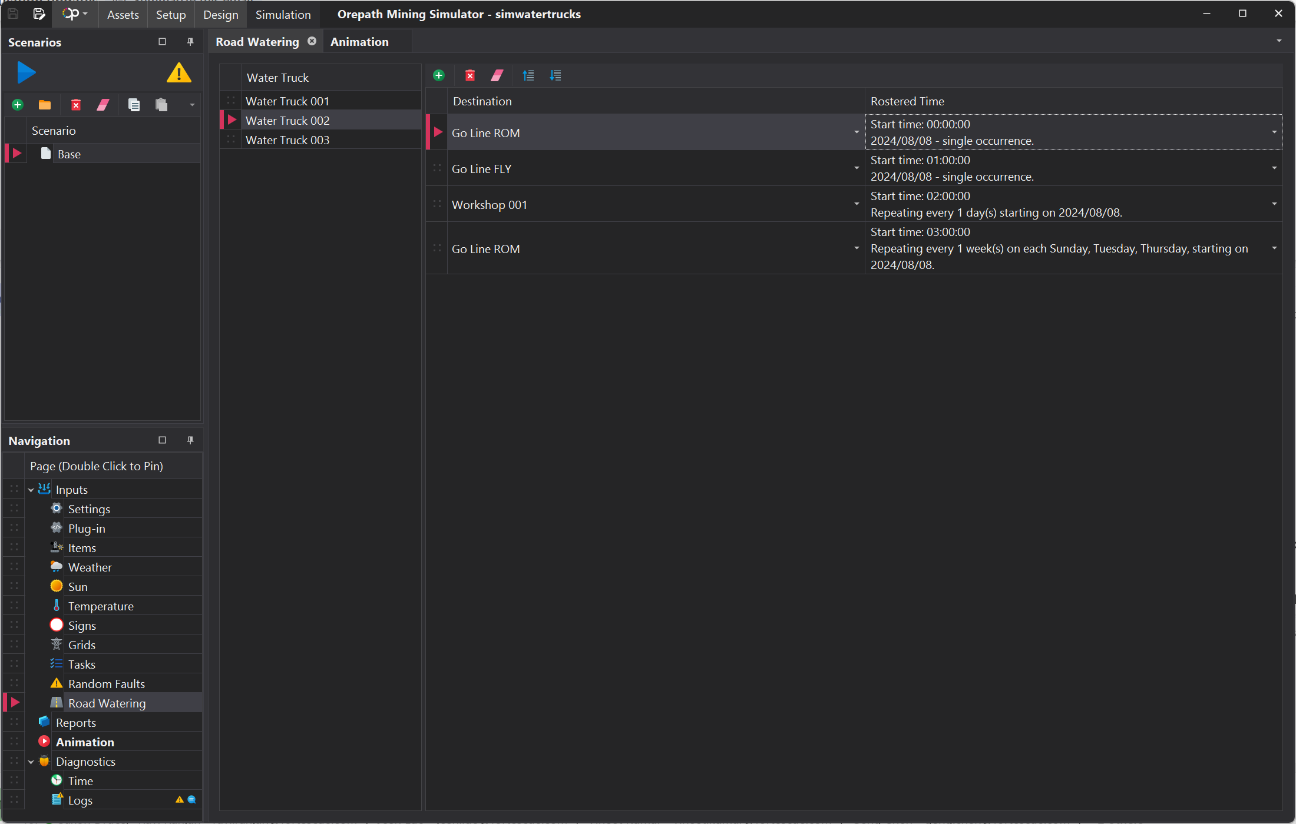1296x824 pixels.
Task: Open the Design menu
Action: (221, 15)
